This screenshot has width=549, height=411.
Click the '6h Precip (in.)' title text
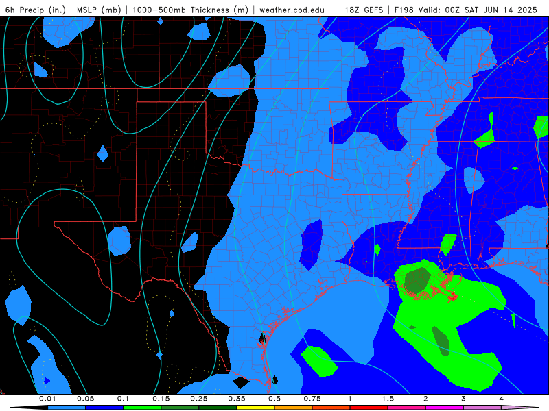(x=36, y=10)
